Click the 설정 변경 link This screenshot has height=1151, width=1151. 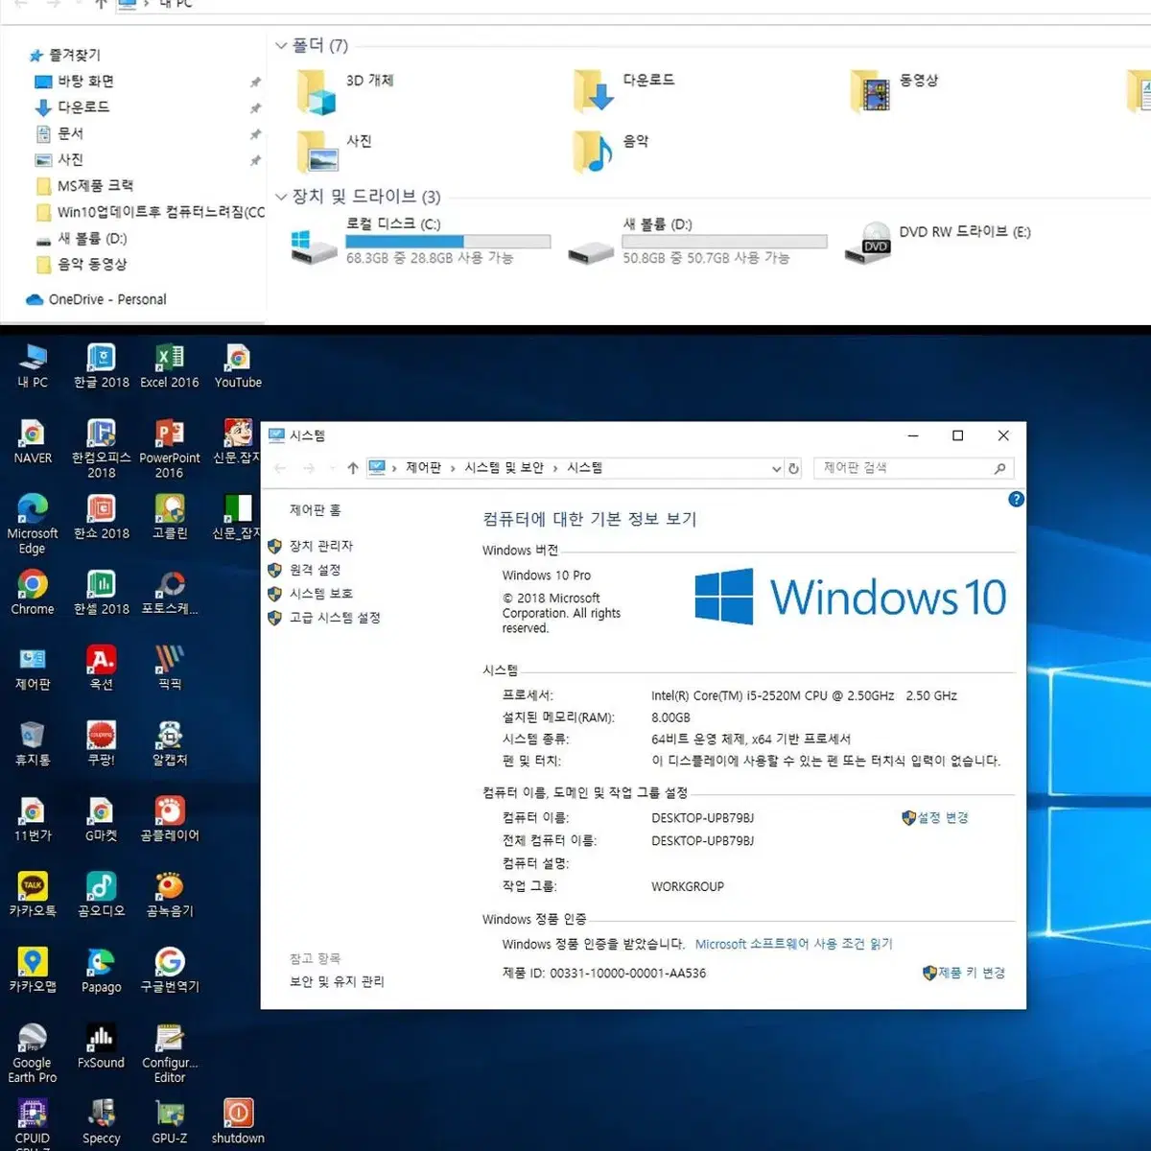(943, 818)
